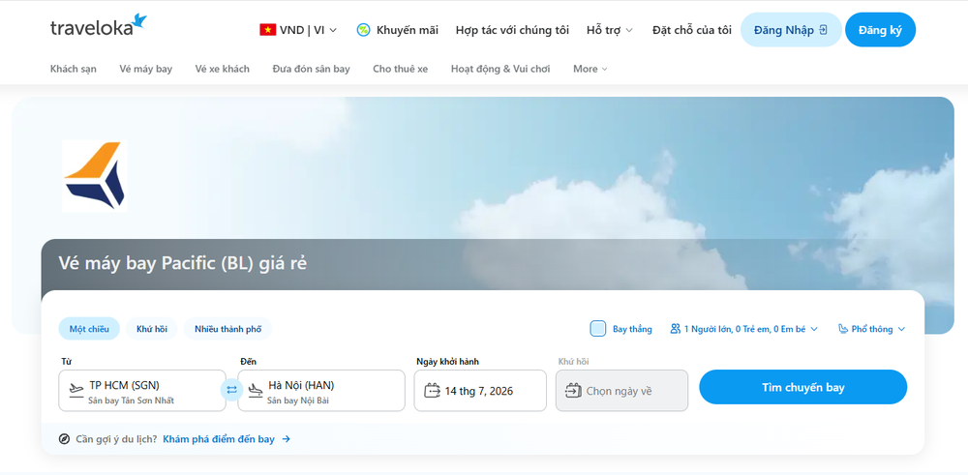Click the return date calendar icon

(573, 391)
